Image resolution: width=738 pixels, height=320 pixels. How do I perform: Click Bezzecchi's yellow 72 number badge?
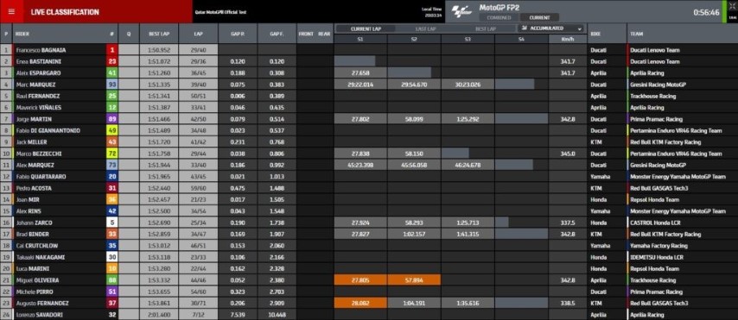112,154
